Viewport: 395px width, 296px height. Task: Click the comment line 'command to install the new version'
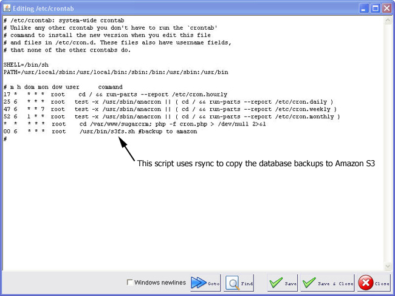coord(107,35)
